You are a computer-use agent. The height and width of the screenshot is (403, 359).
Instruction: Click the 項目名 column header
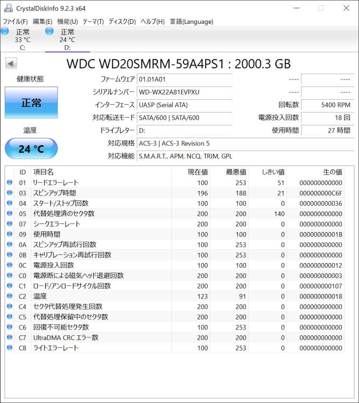pos(101,172)
